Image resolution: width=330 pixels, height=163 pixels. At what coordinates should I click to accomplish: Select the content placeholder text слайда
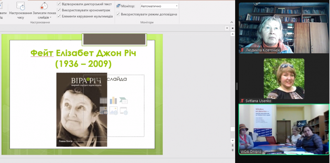[x=117, y=79]
